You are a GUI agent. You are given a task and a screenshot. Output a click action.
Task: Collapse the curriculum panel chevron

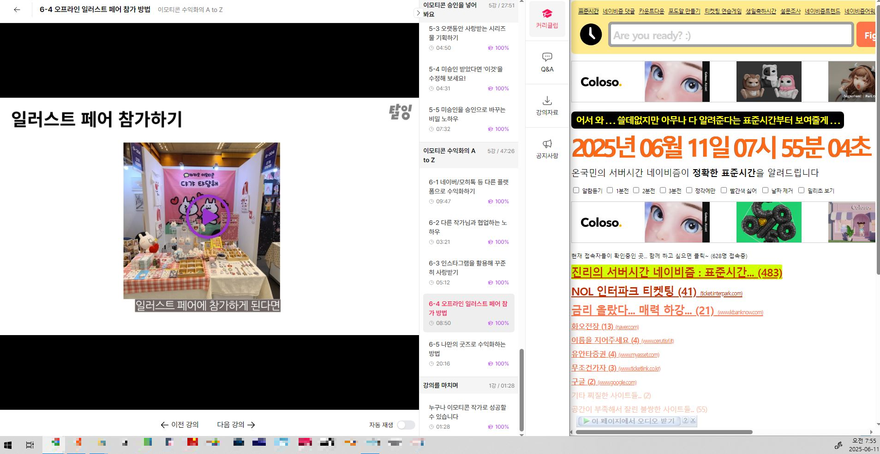(418, 13)
